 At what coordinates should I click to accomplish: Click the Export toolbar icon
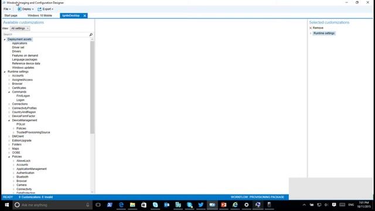click(x=39, y=9)
